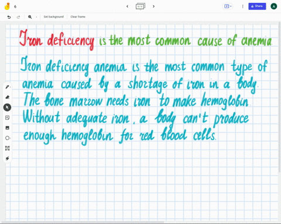
Task: Add a text box
Action: click(7, 148)
